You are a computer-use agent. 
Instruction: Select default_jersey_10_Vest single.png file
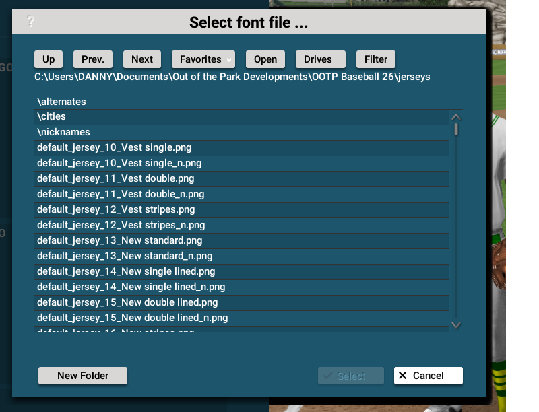point(114,148)
